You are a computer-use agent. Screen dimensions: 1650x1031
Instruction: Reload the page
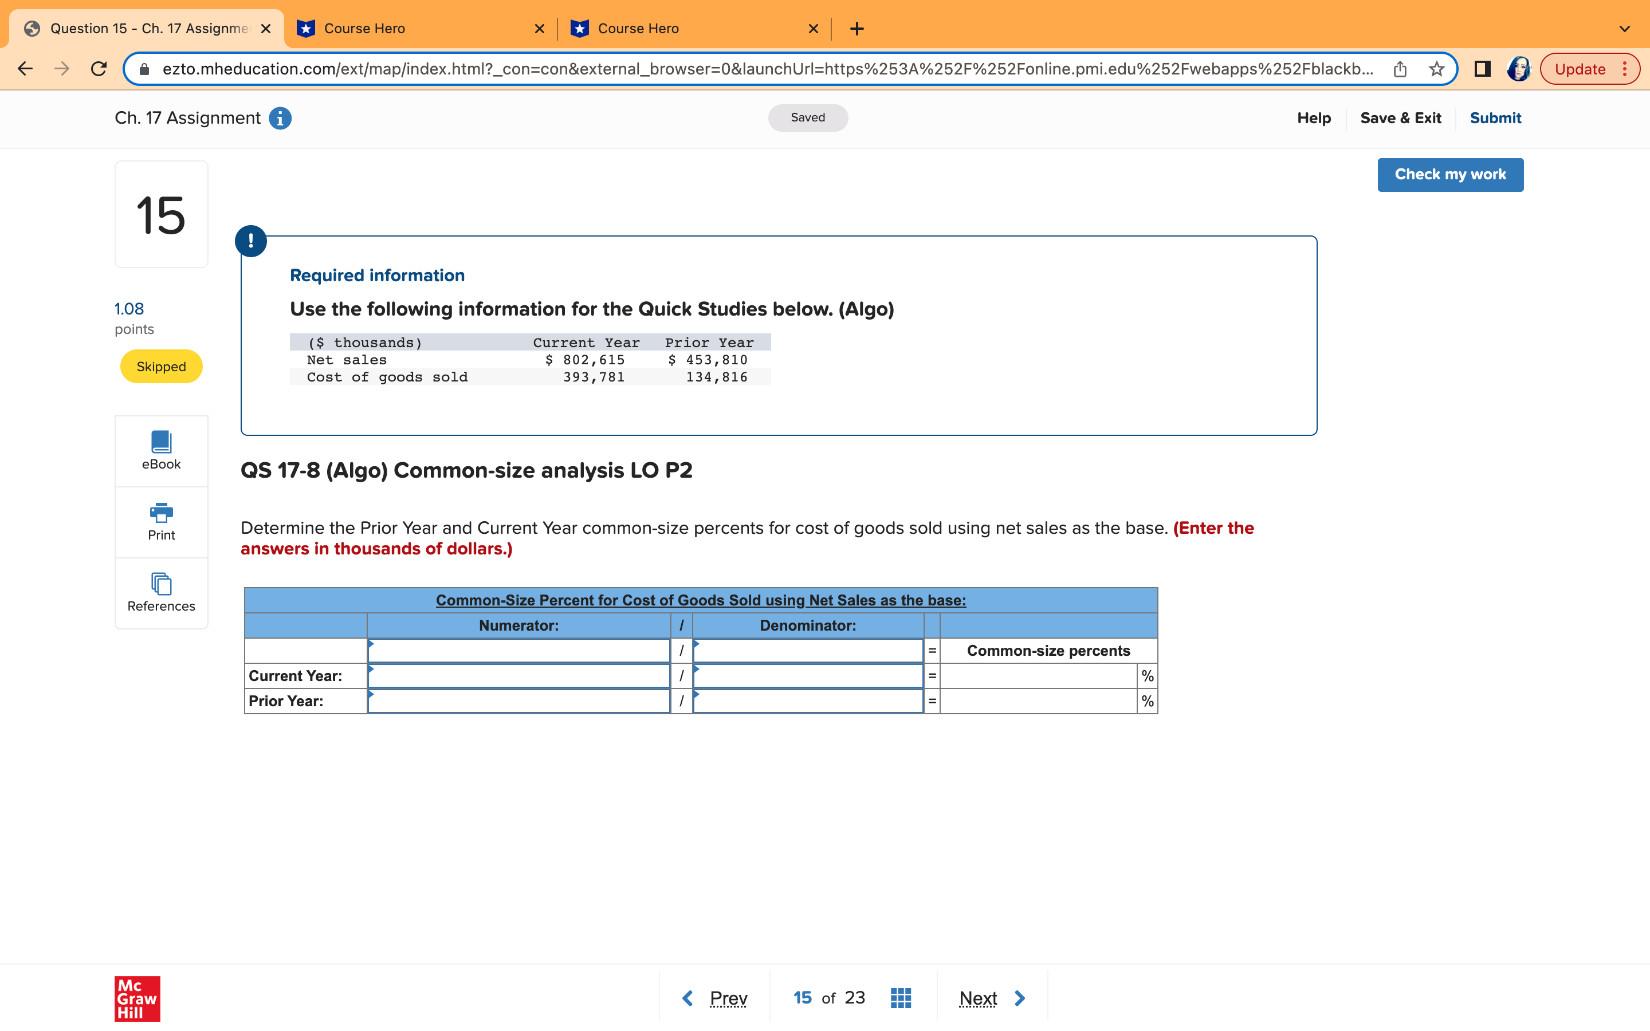tap(99, 69)
